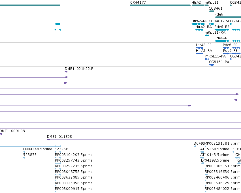Select the RP003191581.5prime EST label
The image size is (241, 193).
click(223, 143)
